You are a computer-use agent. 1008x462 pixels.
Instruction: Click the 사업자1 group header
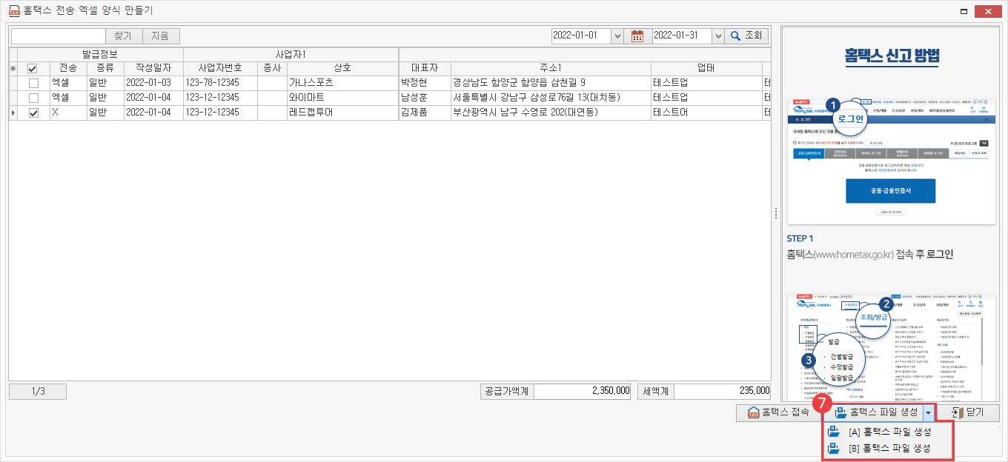click(291, 55)
